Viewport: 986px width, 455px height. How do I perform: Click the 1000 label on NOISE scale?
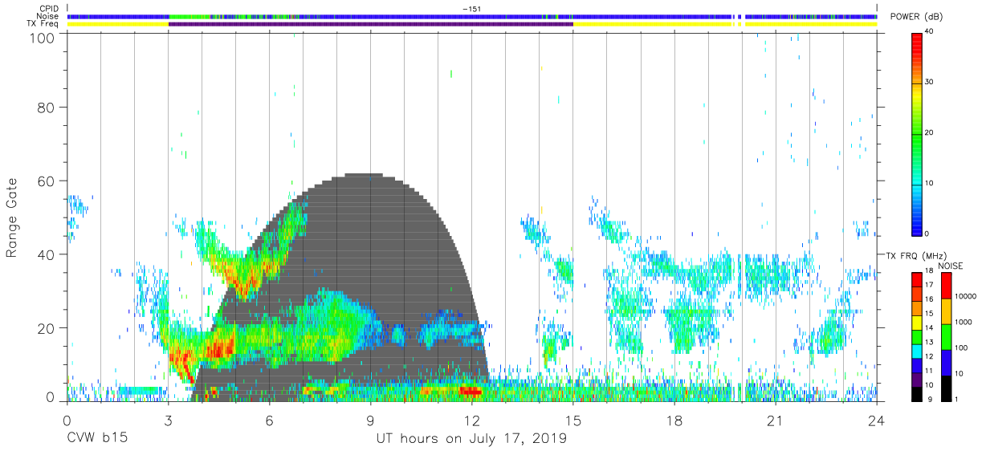click(x=964, y=322)
